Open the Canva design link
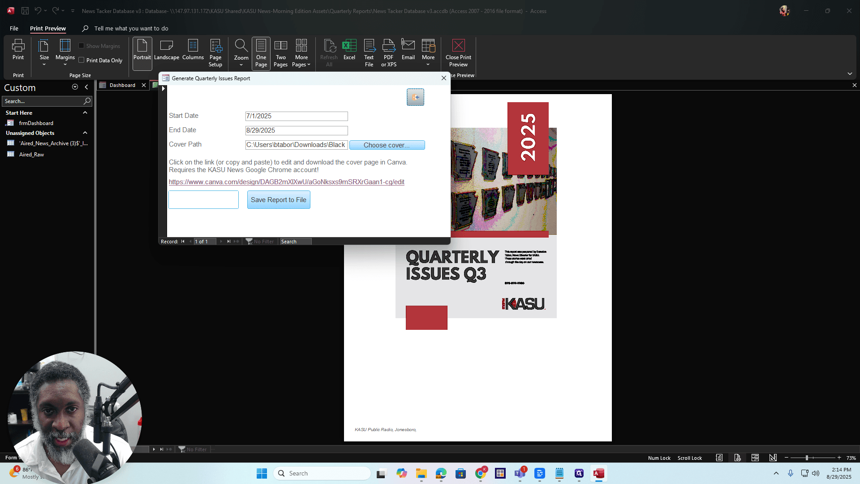Viewport: 860px width, 484px height. click(x=287, y=182)
